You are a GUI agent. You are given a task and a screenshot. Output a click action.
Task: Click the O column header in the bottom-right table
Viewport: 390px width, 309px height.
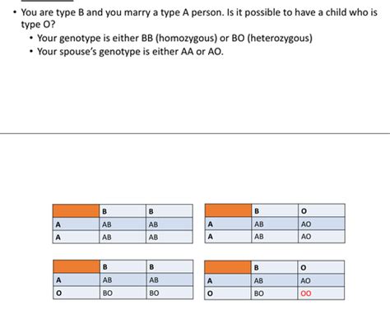(321, 267)
